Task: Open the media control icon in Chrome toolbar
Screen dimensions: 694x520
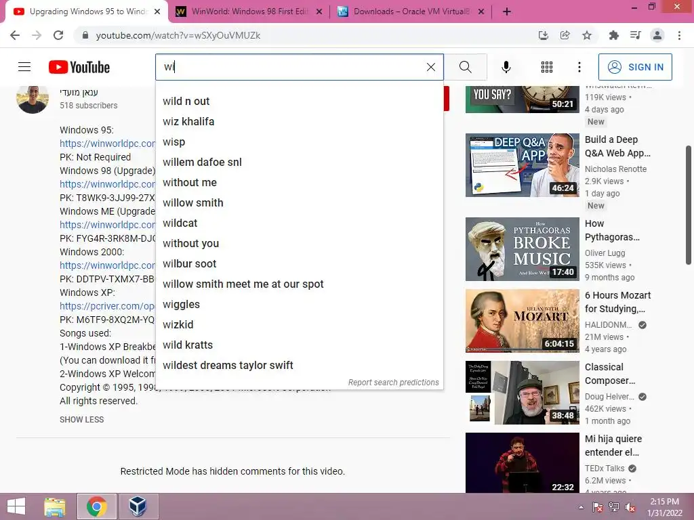Action: (x=635, y=35)
